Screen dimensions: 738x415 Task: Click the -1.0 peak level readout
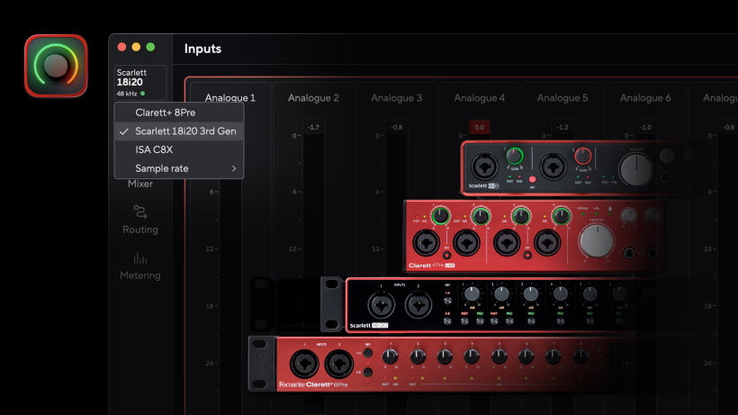pos(645,127)
